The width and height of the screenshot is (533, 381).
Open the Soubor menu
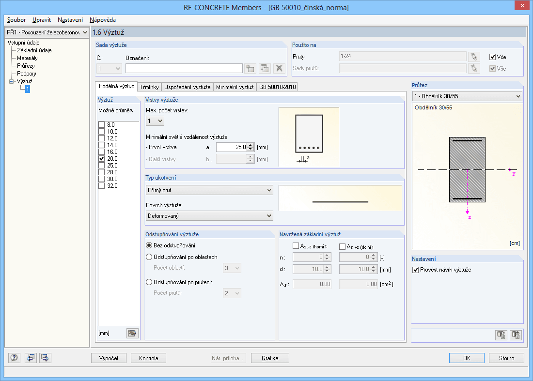point(16,20)
